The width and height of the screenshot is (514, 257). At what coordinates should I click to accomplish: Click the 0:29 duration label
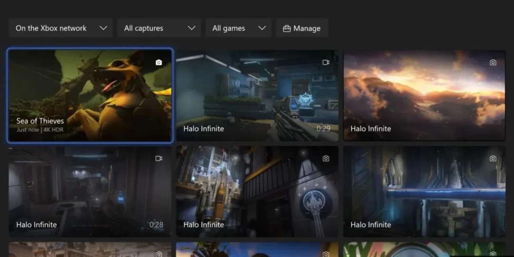tap(323, 128)
